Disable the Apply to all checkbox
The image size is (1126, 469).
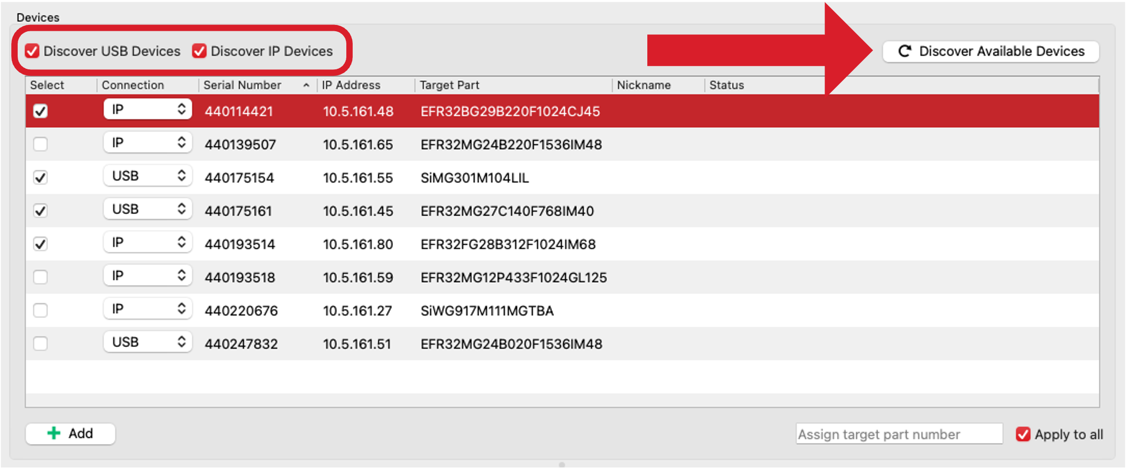(1023, 434)
